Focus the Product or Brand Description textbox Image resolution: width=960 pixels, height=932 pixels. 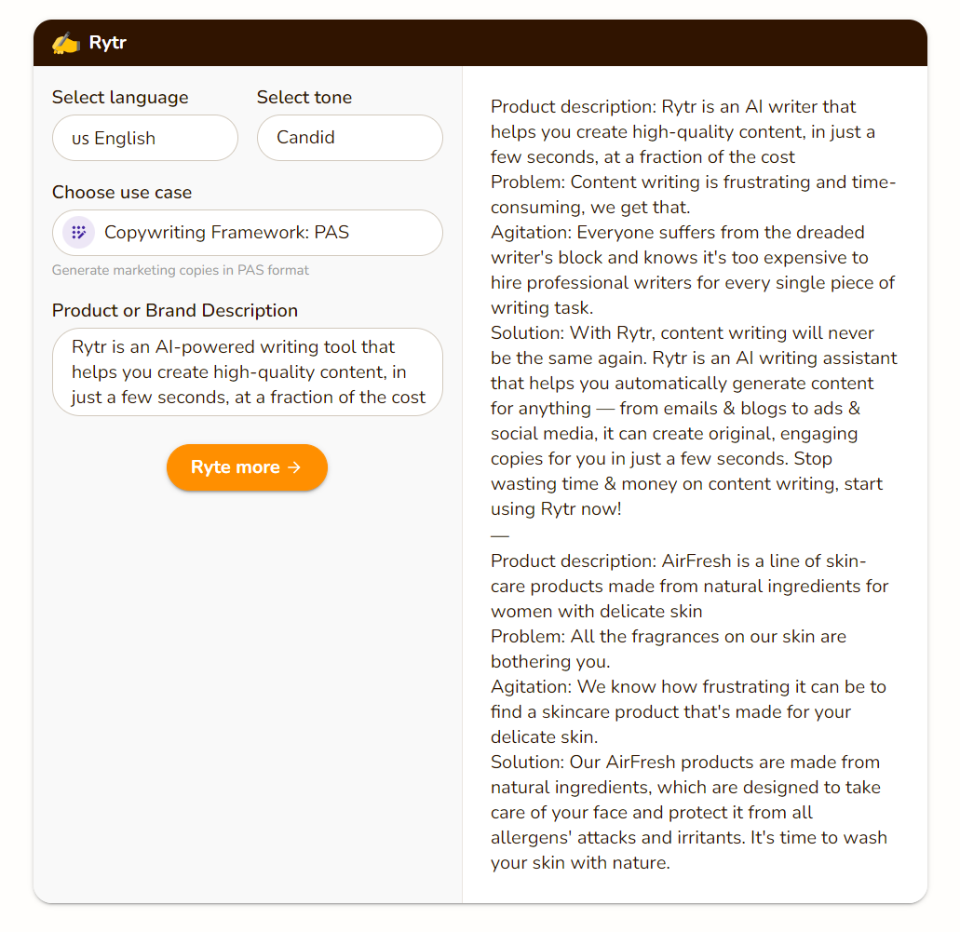click(247, 371)
